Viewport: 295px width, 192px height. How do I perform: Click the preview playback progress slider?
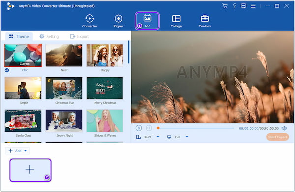pos(196,128)
